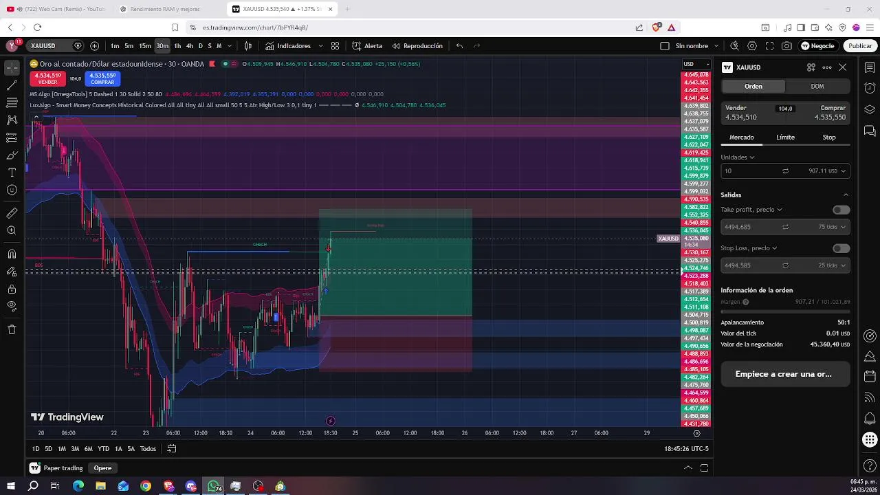Click the trash remove-objects icon
Viewport: 880px width, 495px height.
(12, 329)
